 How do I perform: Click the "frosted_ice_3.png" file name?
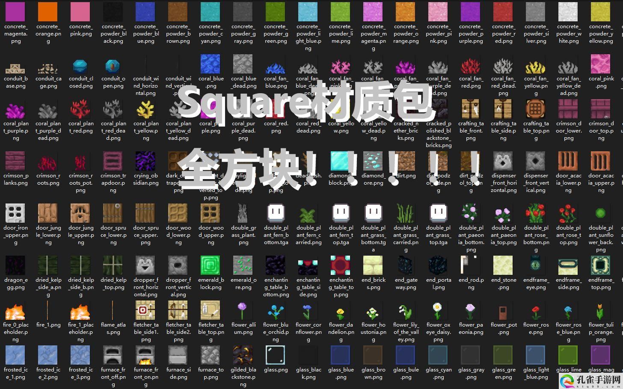[80, 374]
